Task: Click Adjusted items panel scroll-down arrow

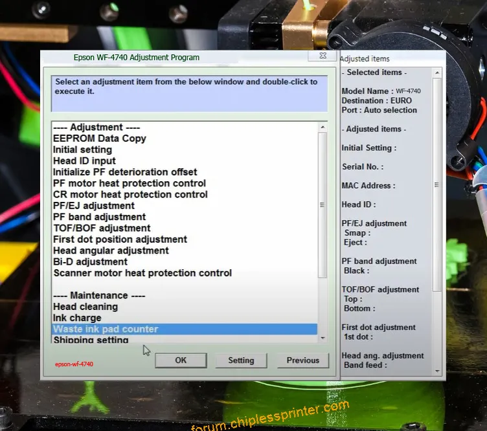Action: coord(437,371)
